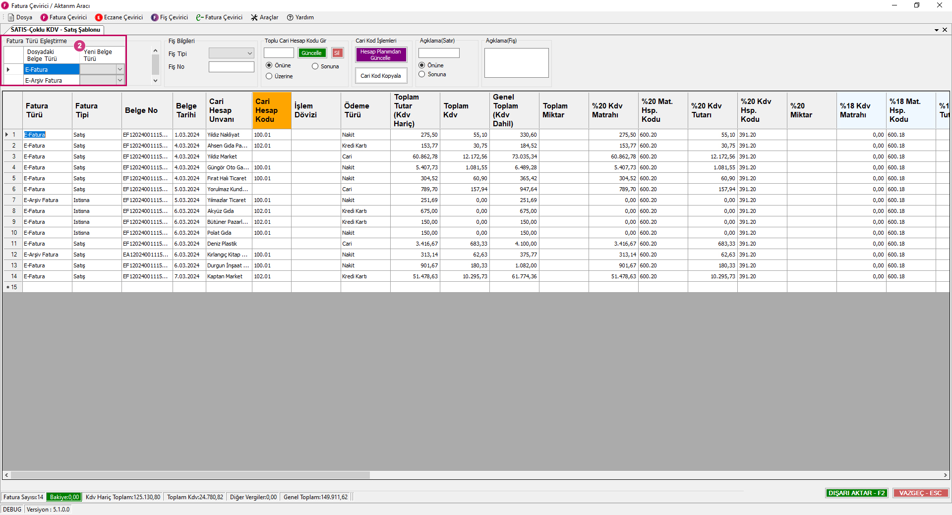Switch to SATIS-Çoklu KDV - Satış Şablonu tab
Image resolution: width=952 pixels, height=515 pixels.
pyautogui.click(x=55, y=30)
